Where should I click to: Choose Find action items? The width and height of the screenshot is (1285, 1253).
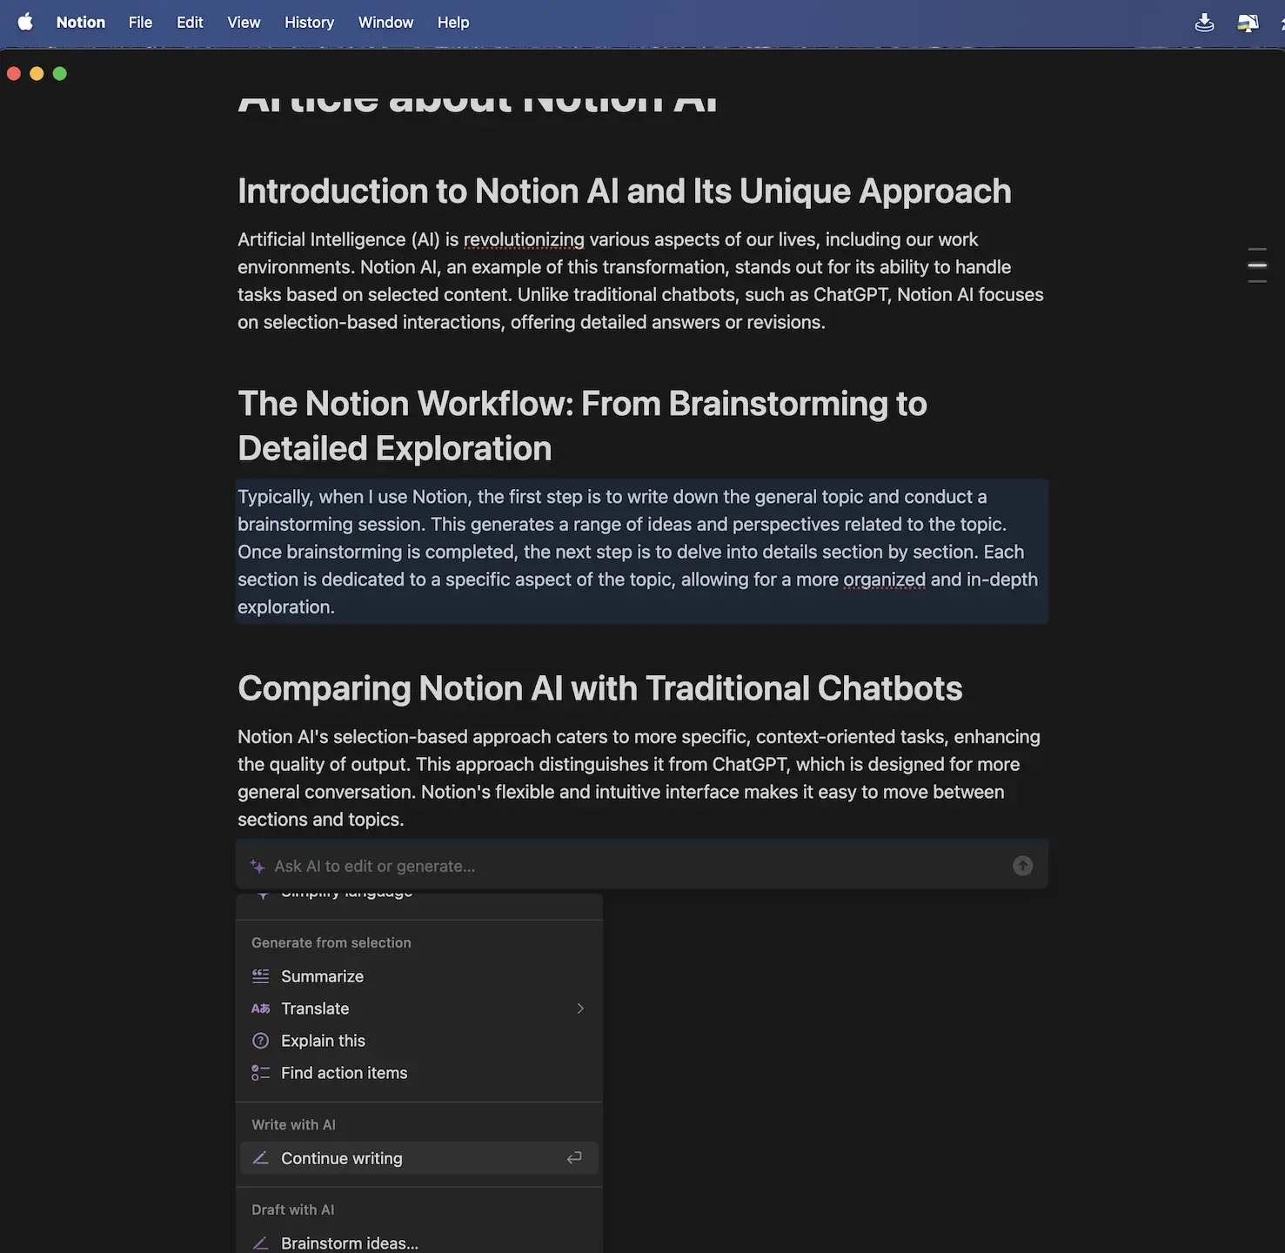418,1073
